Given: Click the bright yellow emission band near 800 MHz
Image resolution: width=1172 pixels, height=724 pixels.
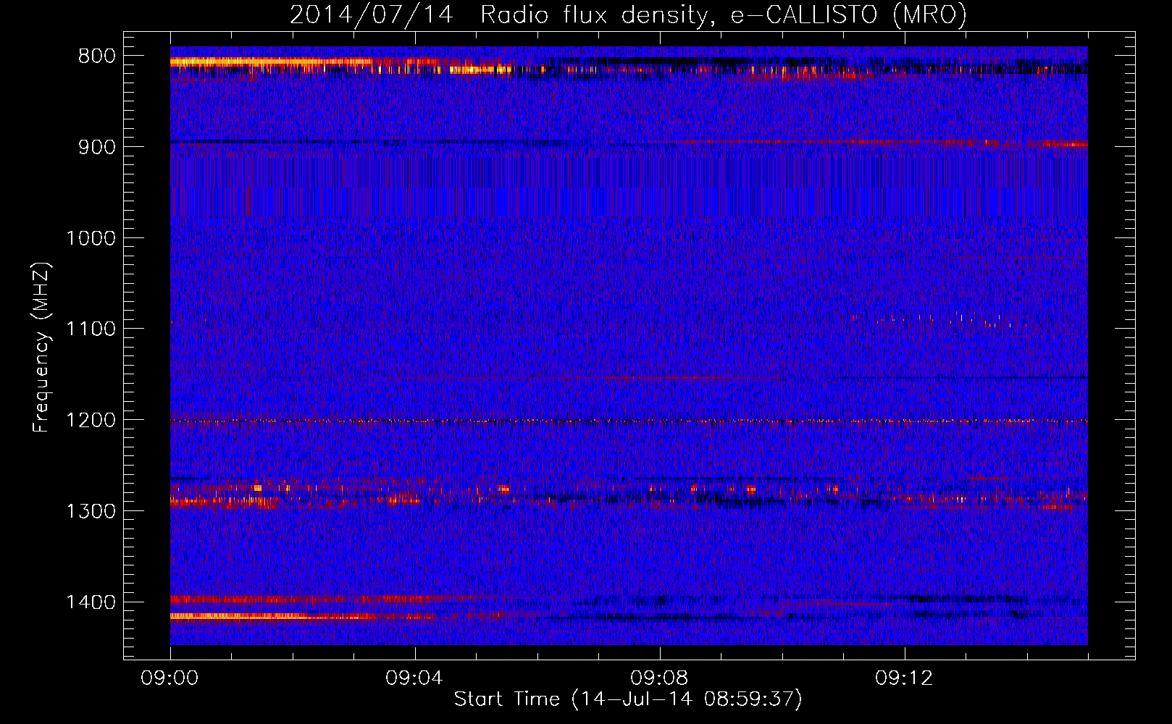Looking at the screenshot, I should [x=272, y=63].
